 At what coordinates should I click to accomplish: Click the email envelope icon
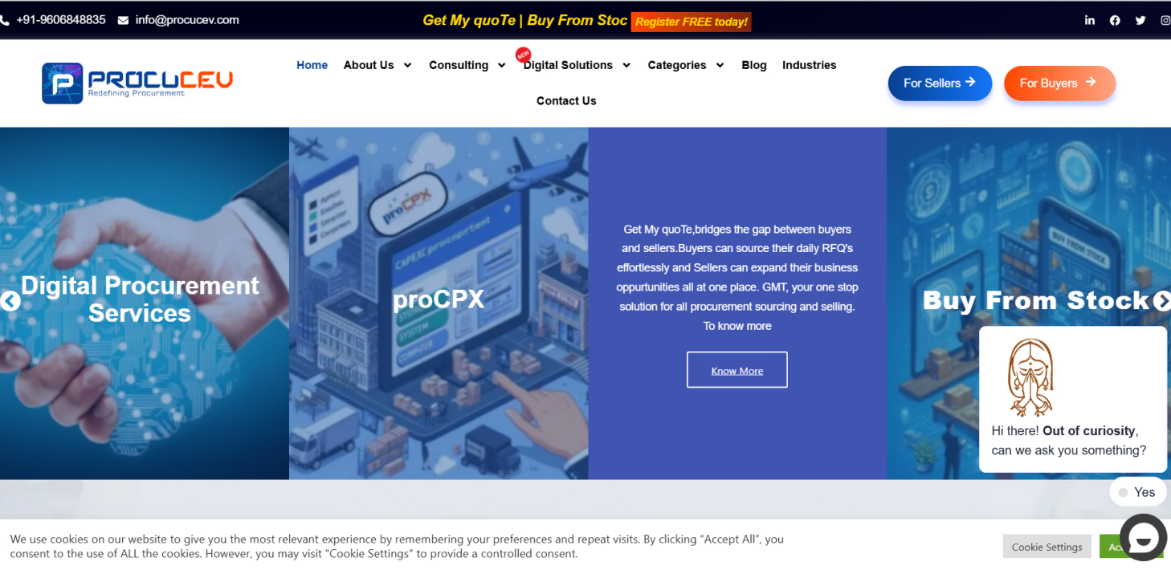point(123,20)
